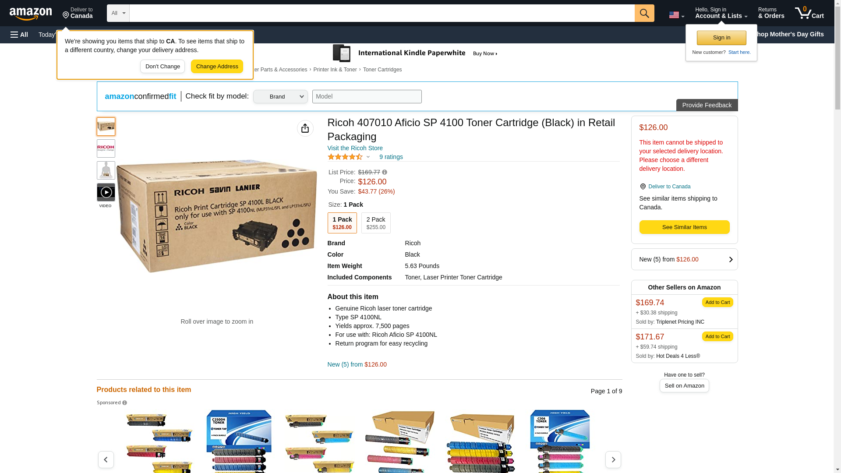The image size is (841, 473).
Task: Click Visit the Ricoh Store link
Action: [x=355, y=148]
